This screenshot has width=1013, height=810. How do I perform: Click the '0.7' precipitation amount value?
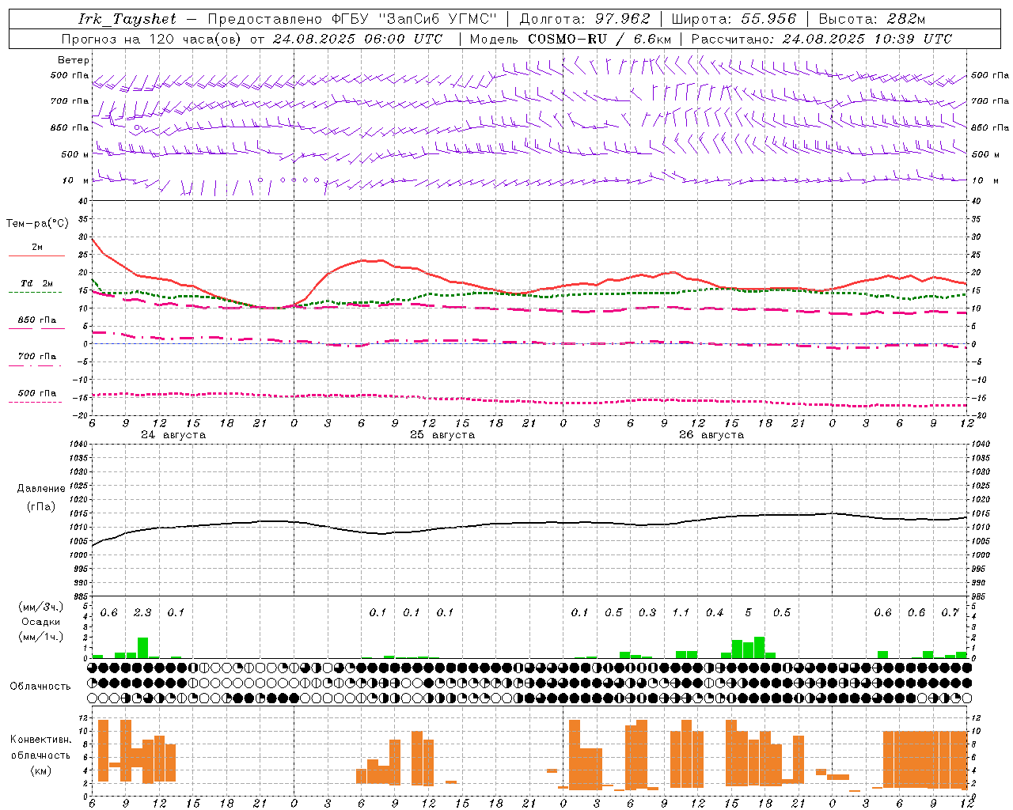[950, 613]
